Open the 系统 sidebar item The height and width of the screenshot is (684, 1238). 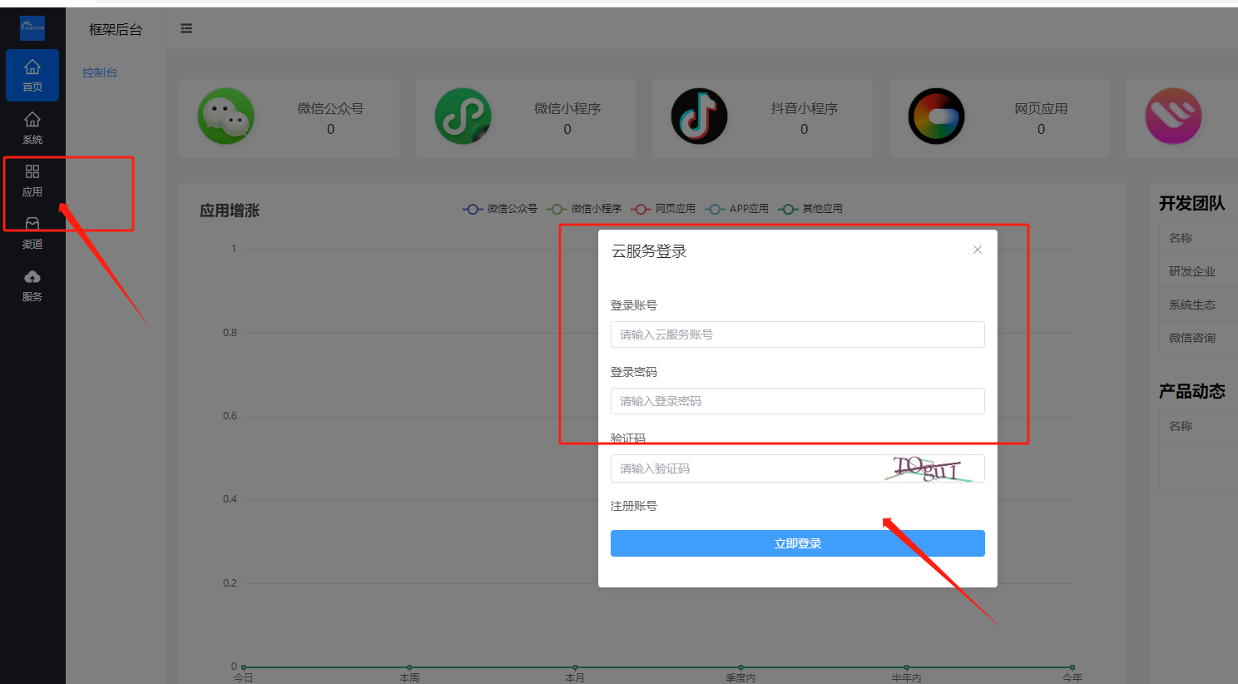point(32,128)
